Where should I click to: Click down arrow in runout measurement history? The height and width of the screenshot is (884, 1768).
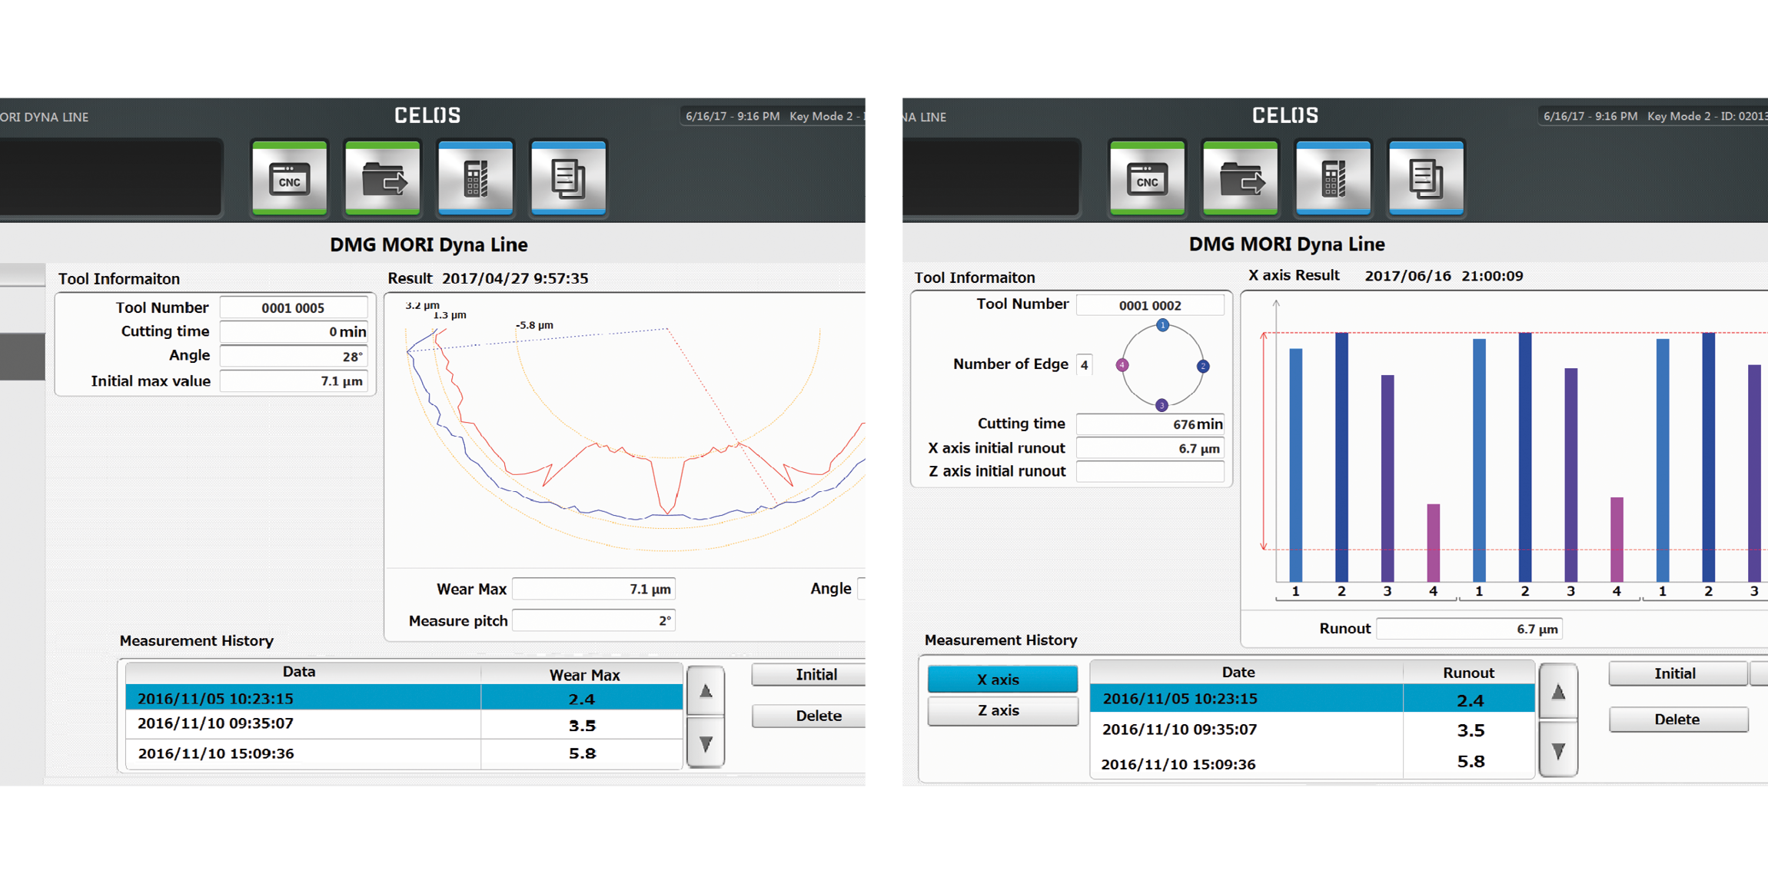1558,750
